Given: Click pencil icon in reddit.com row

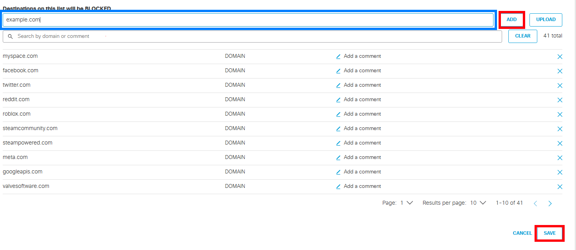Looking at the screenshot, I should tap(338, 100).
